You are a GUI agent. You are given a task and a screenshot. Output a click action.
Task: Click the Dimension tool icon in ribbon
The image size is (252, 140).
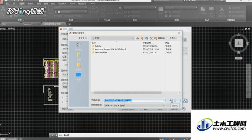(50, 9)
